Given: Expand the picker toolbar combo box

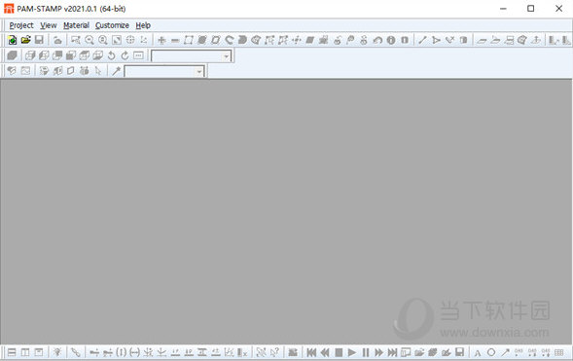Looking at the screenshot, I should point(164,71).
